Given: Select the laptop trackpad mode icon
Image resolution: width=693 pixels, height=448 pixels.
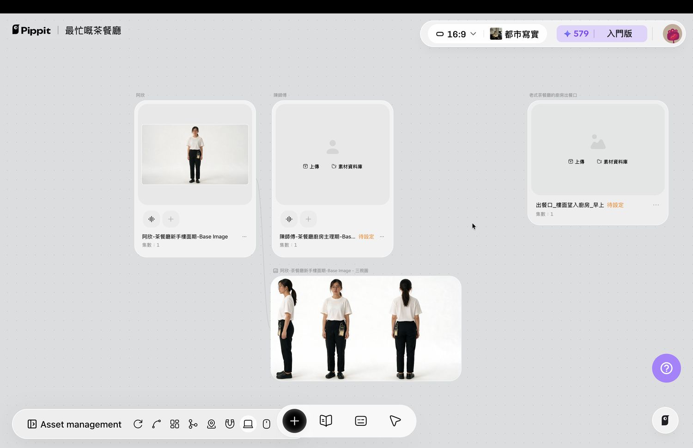Looking at the screenshot, I should point(248,424).
